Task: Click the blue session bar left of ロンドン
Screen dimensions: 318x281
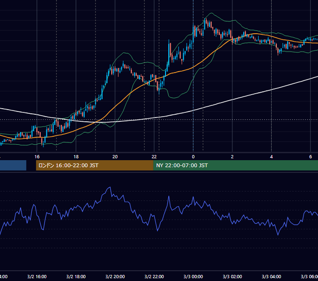Action: coord(13,165)
